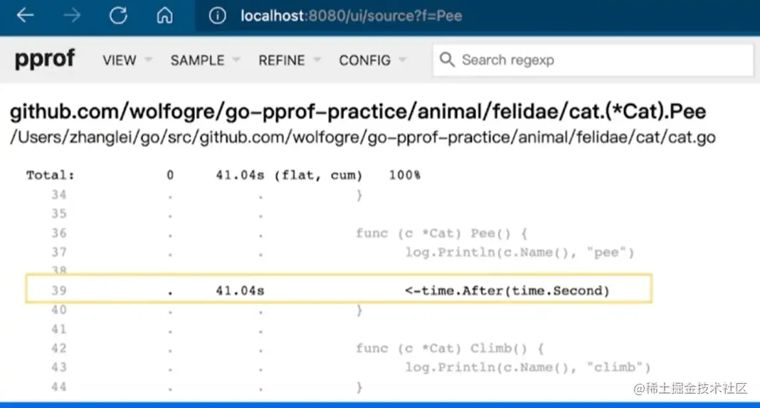This screenshot has height=408, width=760.
Task: Open the browser home page icon
Action: pyautogui.click(x=165, y=16)
